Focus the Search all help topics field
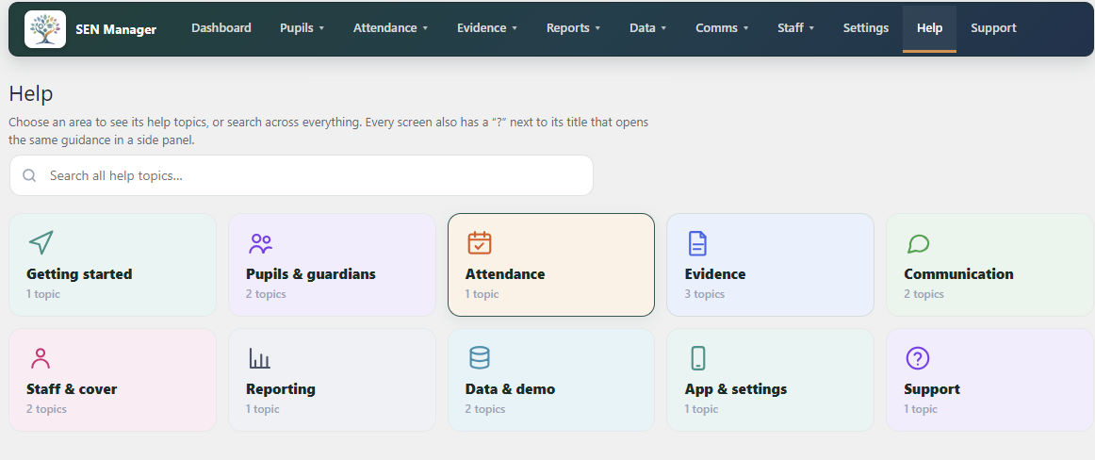 pos(301,175)
